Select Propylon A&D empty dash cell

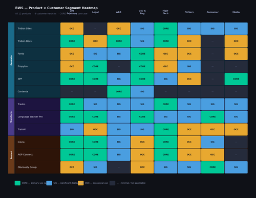119,66
